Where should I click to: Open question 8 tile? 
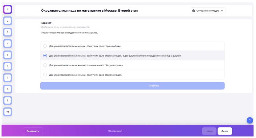[x=8, y=89]
